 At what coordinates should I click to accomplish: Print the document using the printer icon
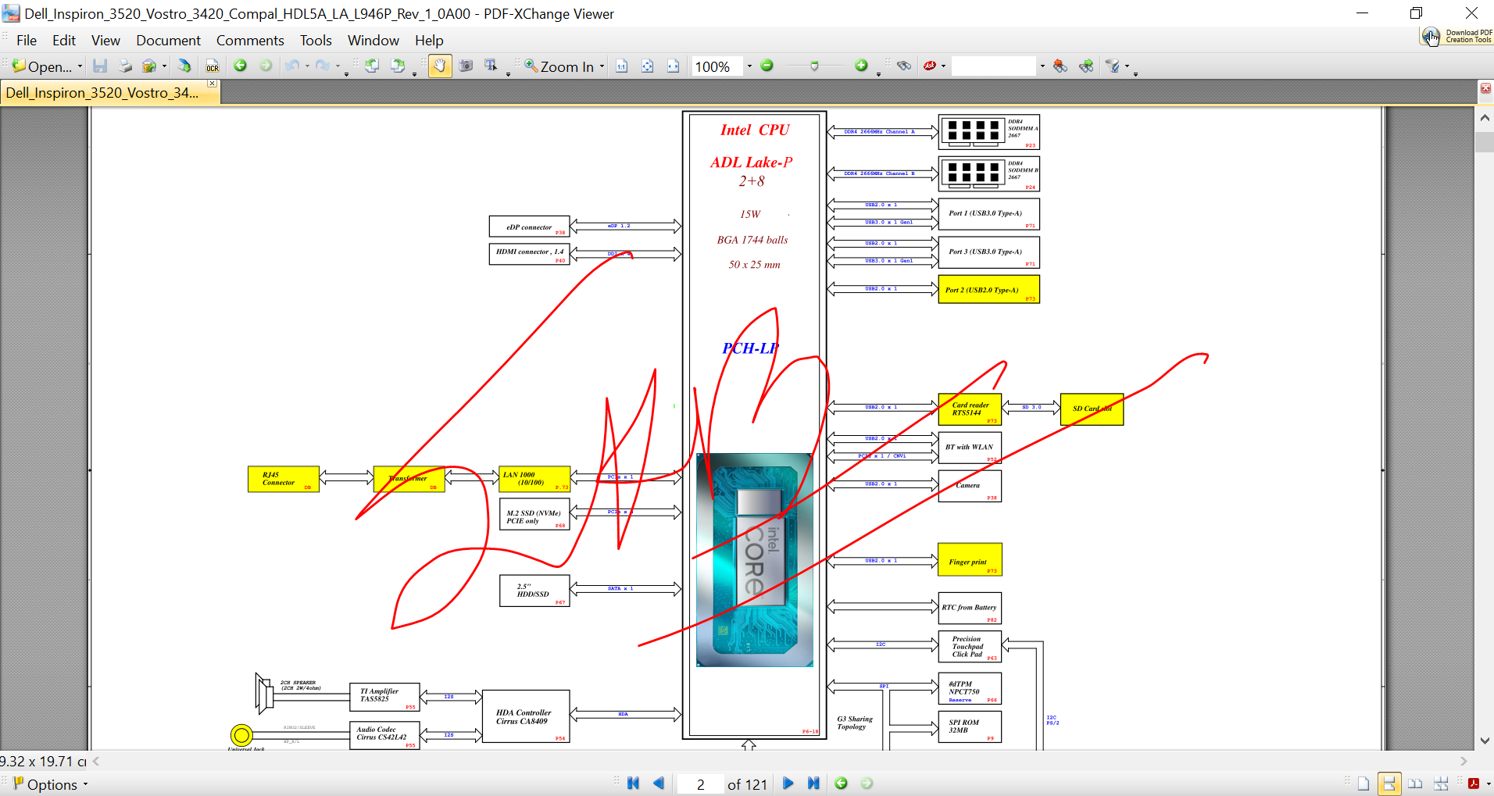pyautogui.click(x=125, y=66)
